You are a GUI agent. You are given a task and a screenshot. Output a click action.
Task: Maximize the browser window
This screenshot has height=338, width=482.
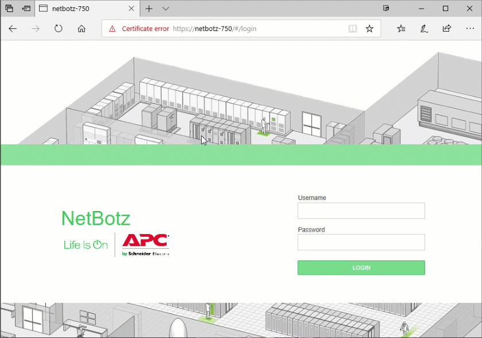click(445, 9)
